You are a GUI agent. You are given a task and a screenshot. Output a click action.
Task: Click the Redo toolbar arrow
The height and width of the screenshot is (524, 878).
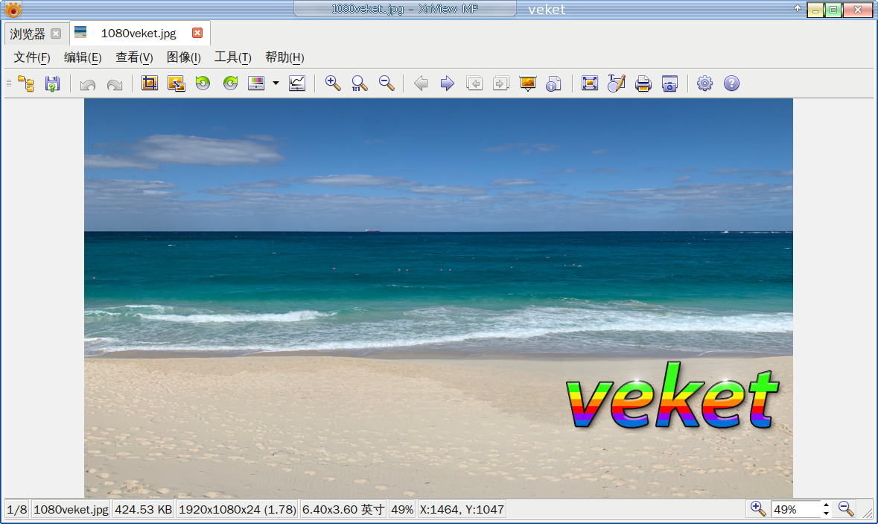click(114, 84)
